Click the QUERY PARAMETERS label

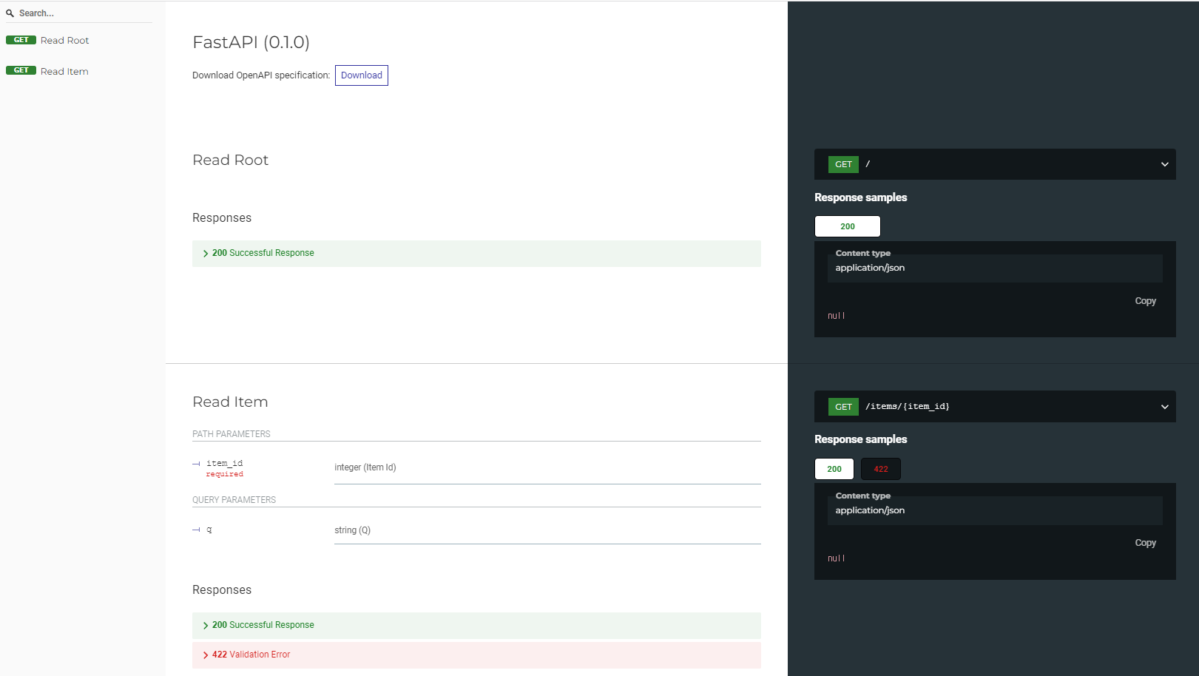234,500
